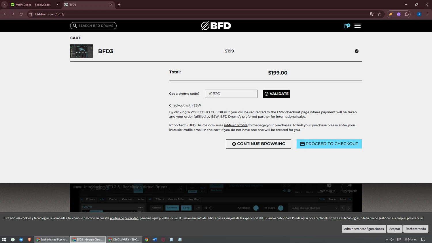Open the Windows notification center
Screen dimensions: 432x243
(423, 240)
